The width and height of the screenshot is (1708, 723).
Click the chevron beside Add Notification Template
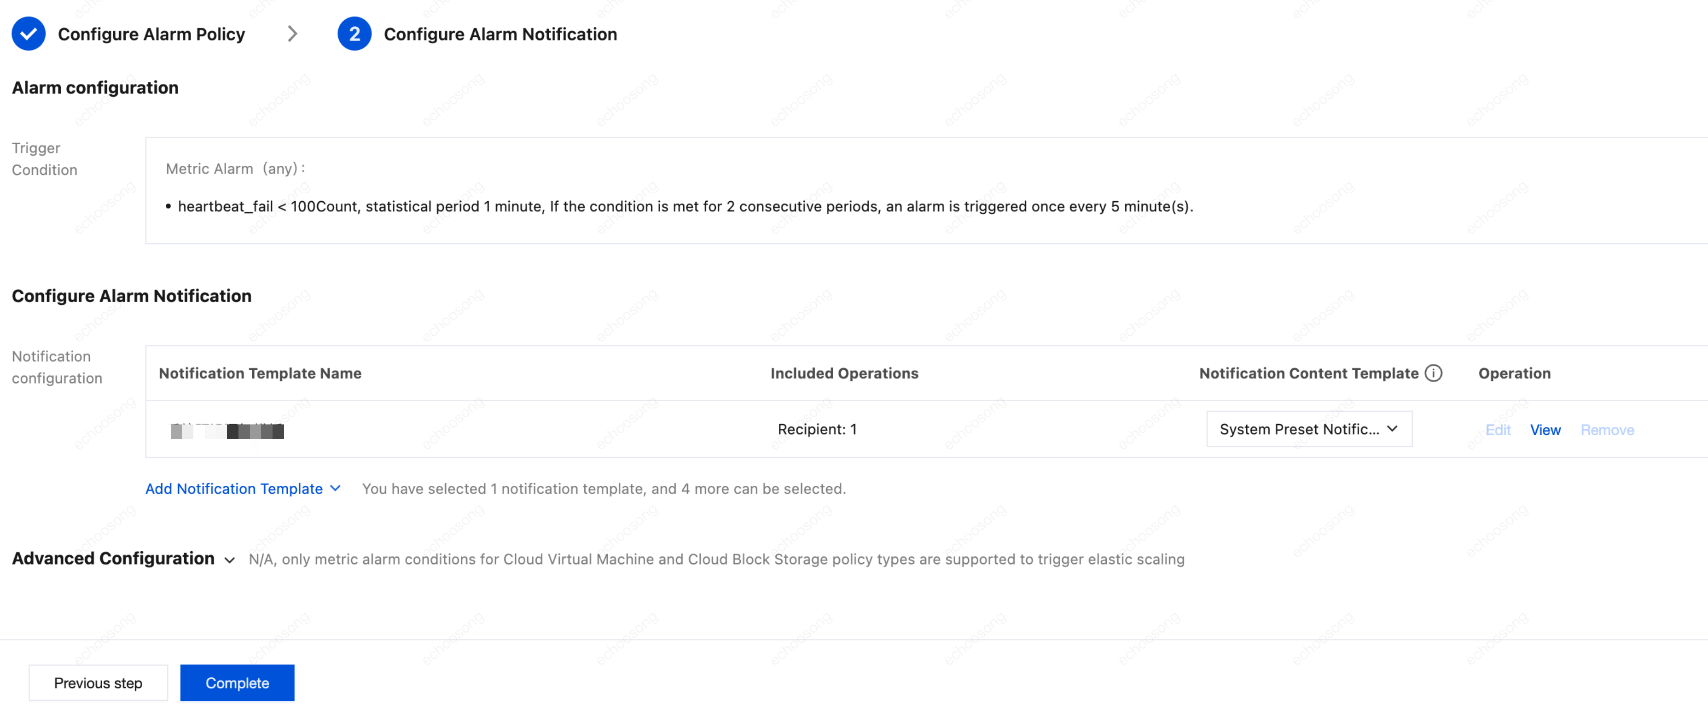pyautogui.click(x=336, y=489)
